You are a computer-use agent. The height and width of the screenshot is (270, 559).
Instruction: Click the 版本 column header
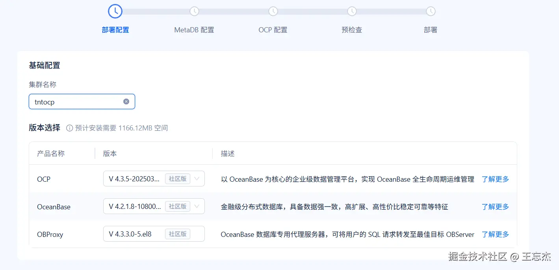110,153
